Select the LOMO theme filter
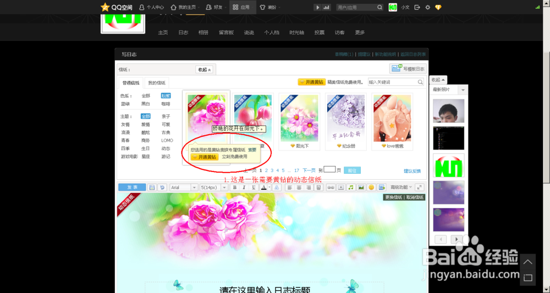The height and width of the screenshot is (293, 550). point(167,140)
